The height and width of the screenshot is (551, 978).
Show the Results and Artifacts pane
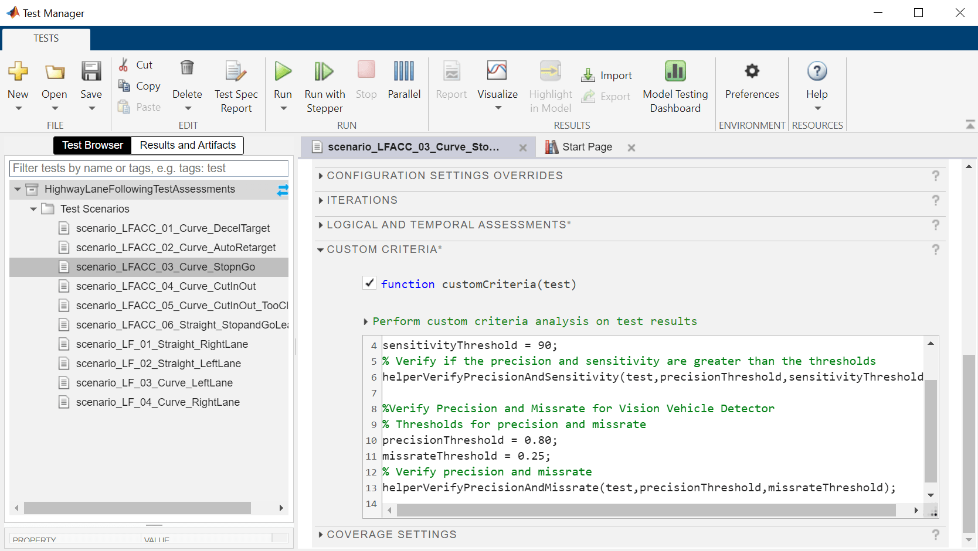click(x=188, y=145)
